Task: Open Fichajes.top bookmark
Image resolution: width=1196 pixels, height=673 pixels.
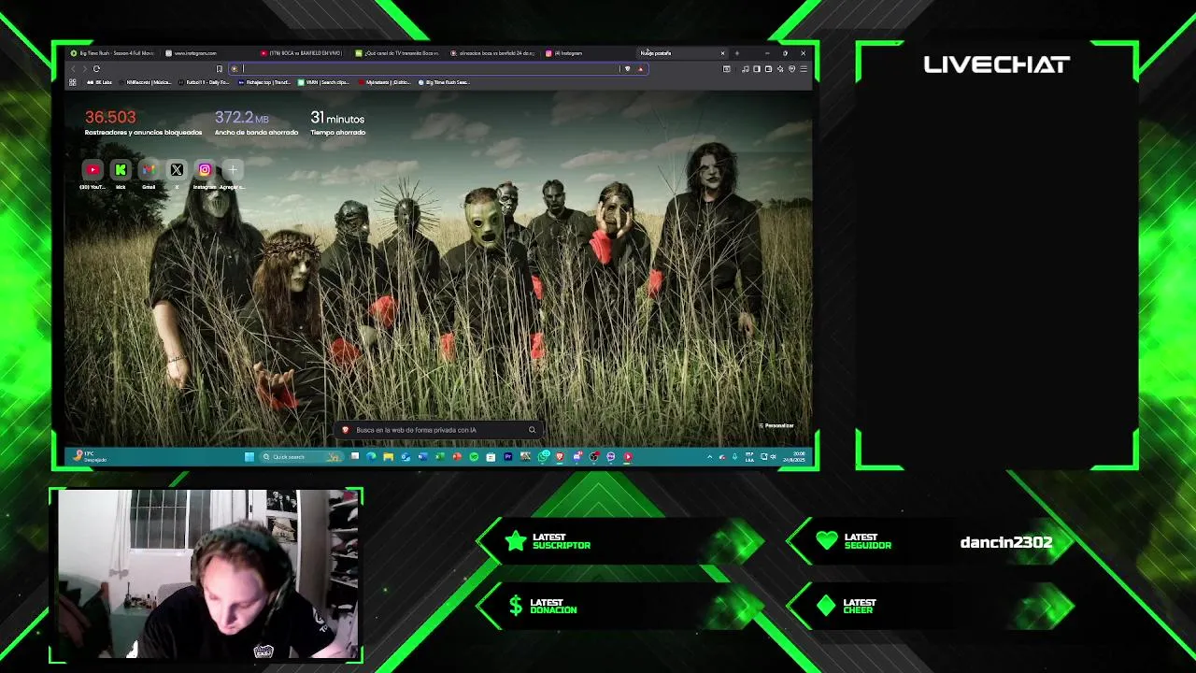Action: pyautogui.click(x=264, y=82)
